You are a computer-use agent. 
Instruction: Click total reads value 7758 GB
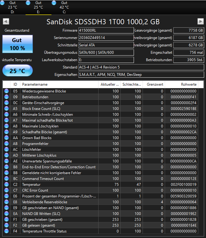[189, 30]
